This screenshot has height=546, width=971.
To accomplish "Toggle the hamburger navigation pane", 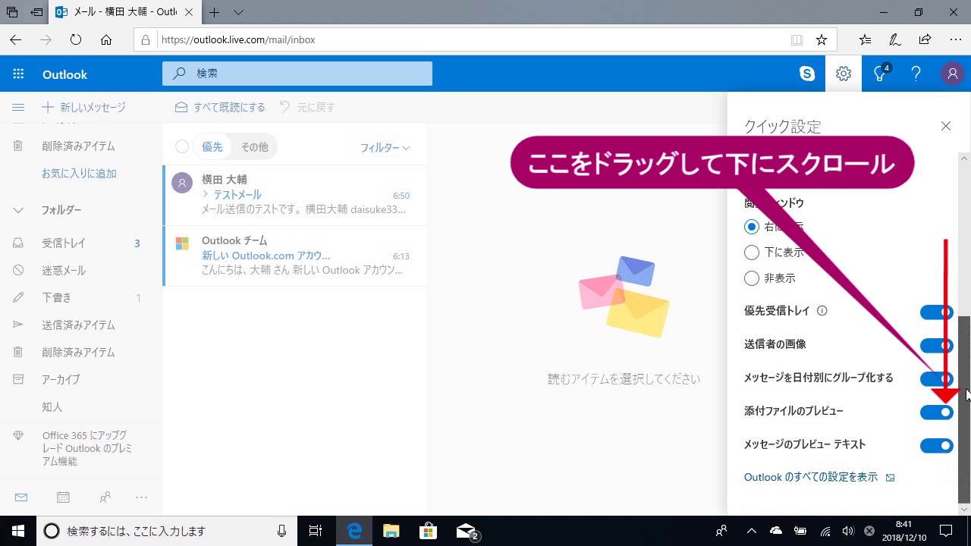I will coord(18,108).
